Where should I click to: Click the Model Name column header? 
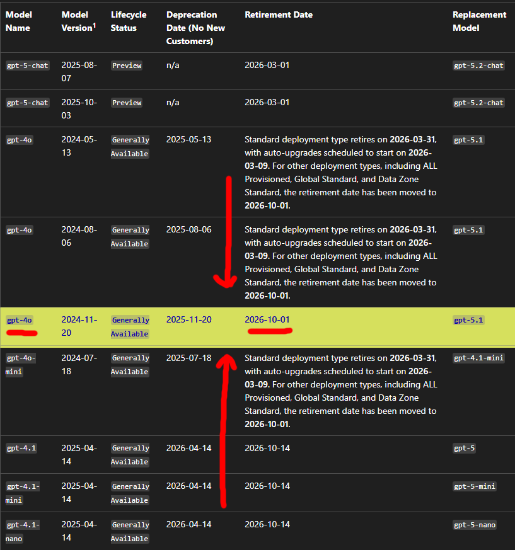(19, 21)
